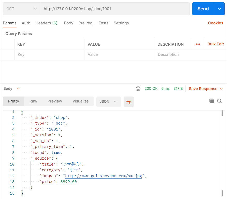This screenshot has width=227, height=199.
Task: Switch to the Params tab
Action: [10, 23]
